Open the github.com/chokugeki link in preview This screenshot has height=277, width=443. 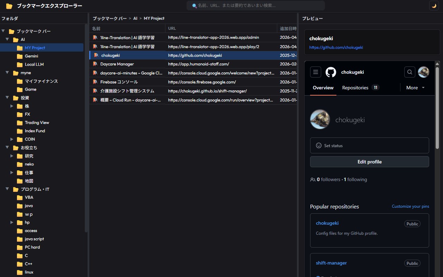click(x=336, y=47)
